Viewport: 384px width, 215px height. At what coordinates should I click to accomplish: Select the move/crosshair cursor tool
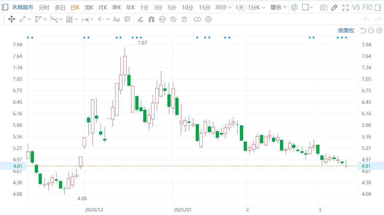click(11, 19)
